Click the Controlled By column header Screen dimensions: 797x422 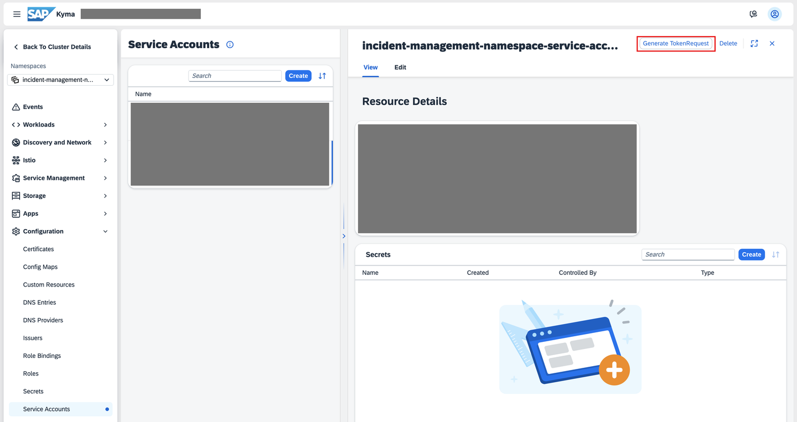click(x=577, y=273)
